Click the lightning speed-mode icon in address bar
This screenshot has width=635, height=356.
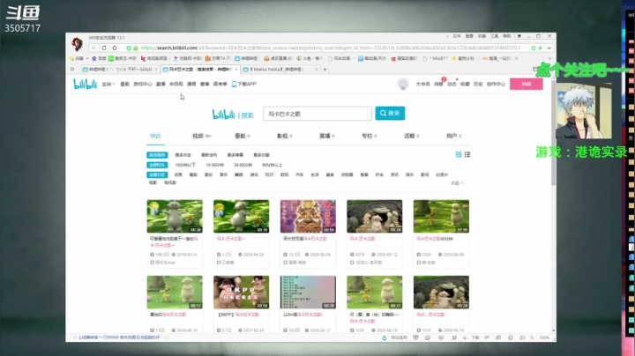click(x=540, y=48)
